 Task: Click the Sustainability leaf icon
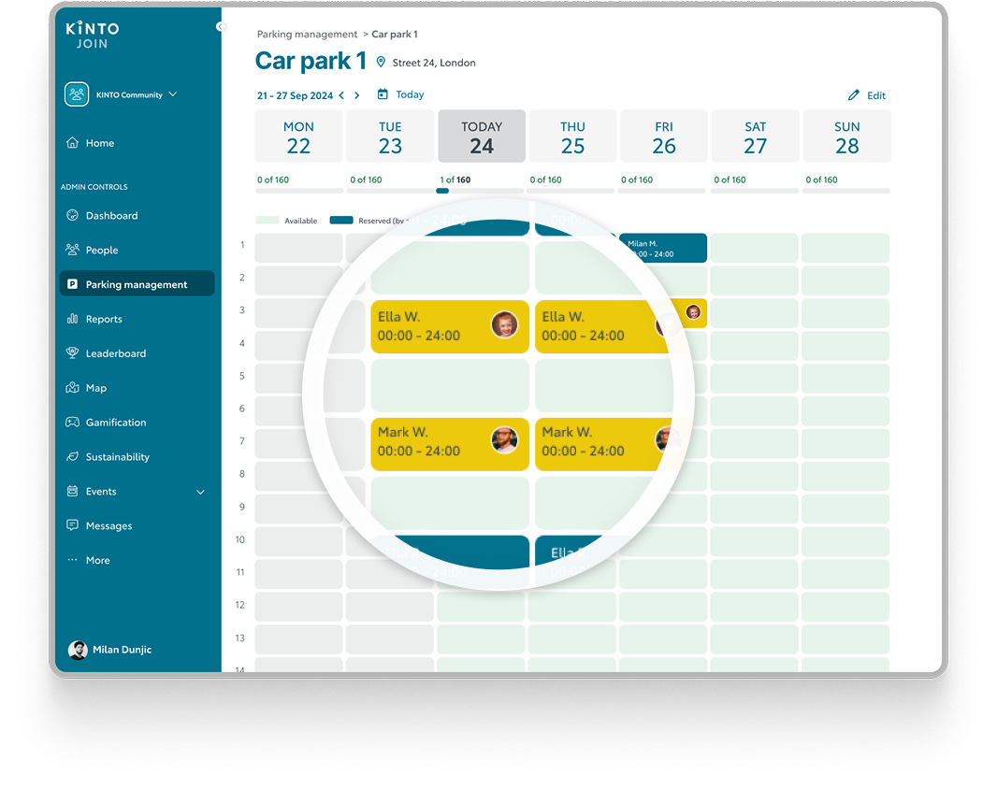coord(72,457)
